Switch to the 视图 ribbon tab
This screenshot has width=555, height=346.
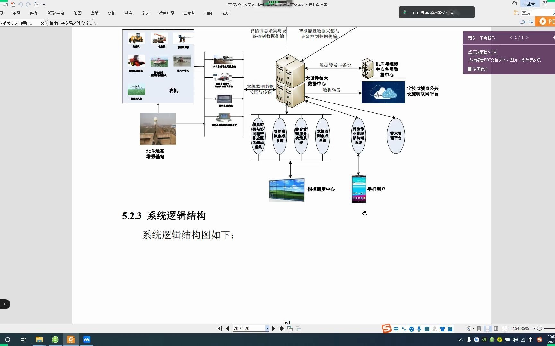[x=77, y=13]
